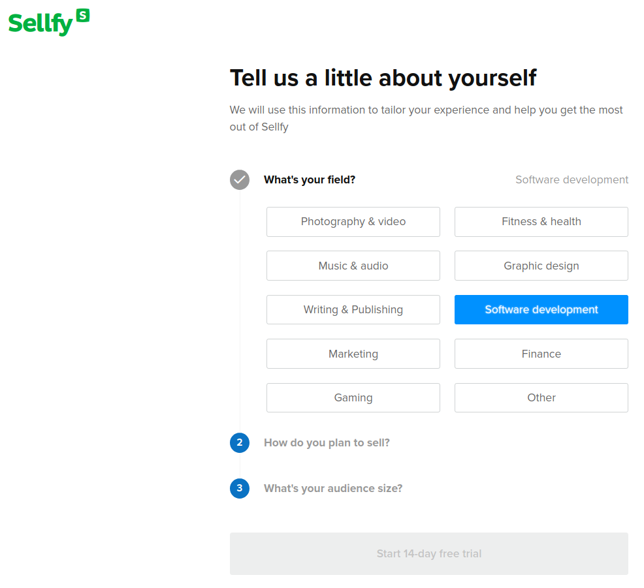644x588 pixels.
Task: Click the Tell us about yourself heading
Action: [383, 78]
